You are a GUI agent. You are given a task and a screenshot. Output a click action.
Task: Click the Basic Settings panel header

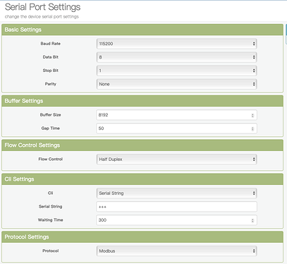[142, 30]
